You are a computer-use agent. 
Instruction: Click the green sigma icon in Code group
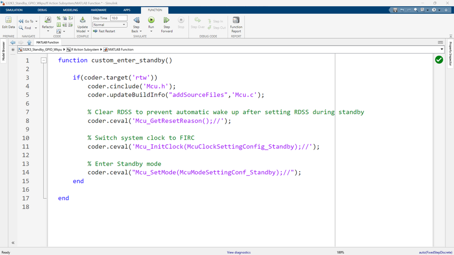point(59,25)
